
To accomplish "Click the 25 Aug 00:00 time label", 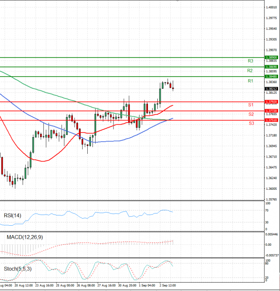I will pos(65,285).
